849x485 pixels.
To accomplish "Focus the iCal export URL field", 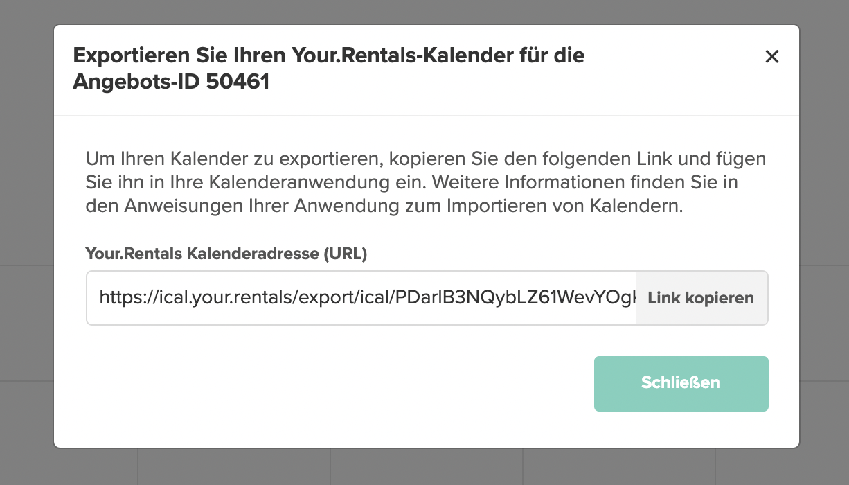I will point(361,298).
